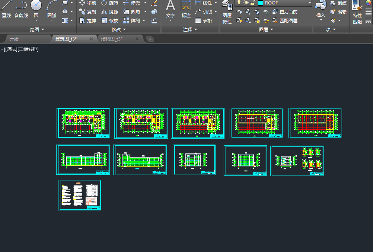Click Make Current (置为当前) layer button
This screenshot has width=373, height=252.
pyautogui.click(x=285, y=12)
